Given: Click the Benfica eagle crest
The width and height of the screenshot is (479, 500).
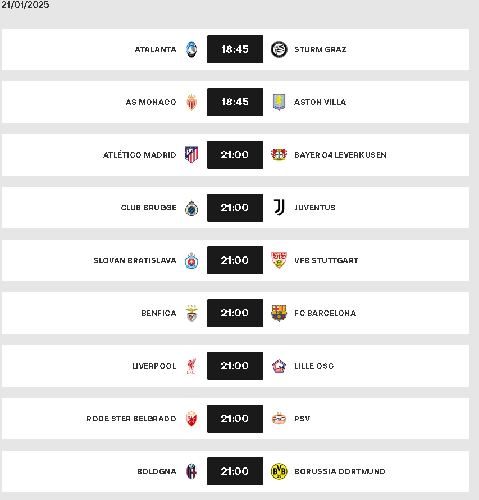Looking at the screenshot, I should coord(191,313).
